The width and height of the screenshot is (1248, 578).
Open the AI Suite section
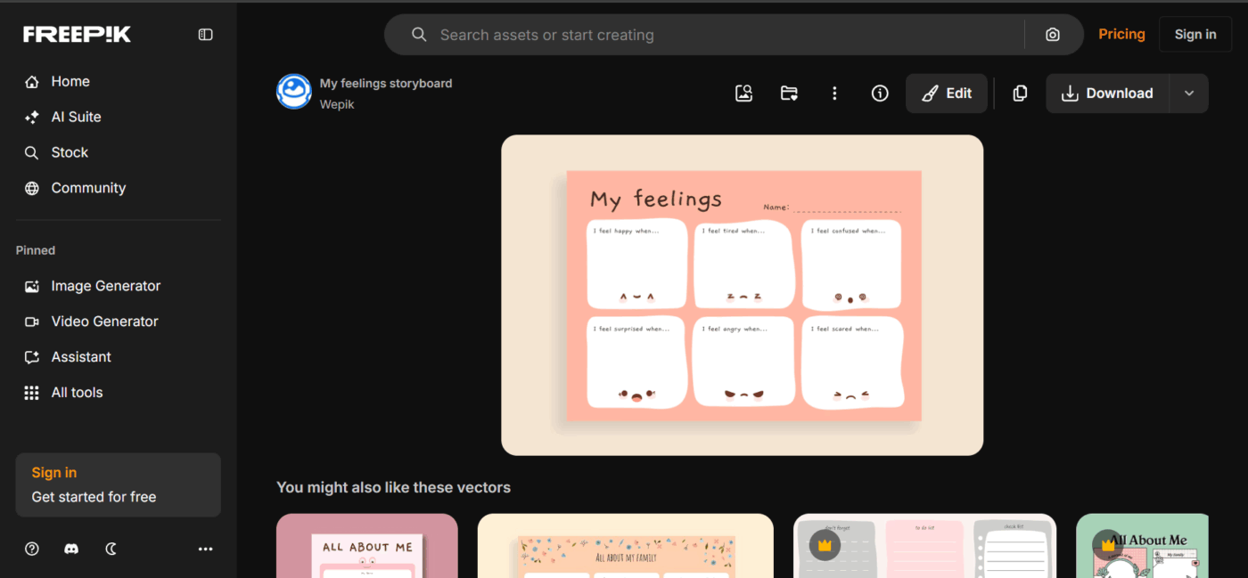78,117
